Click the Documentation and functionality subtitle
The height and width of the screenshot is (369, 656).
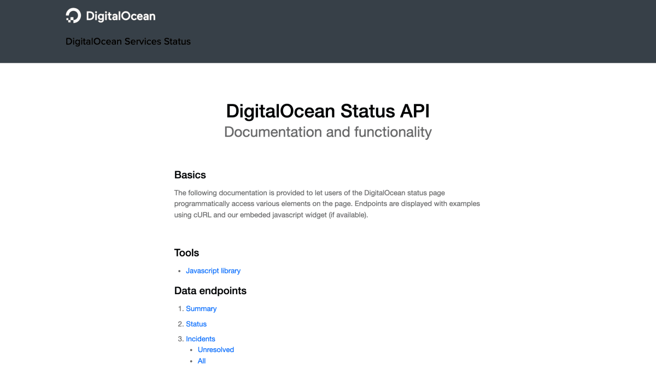tap(328, 132)
